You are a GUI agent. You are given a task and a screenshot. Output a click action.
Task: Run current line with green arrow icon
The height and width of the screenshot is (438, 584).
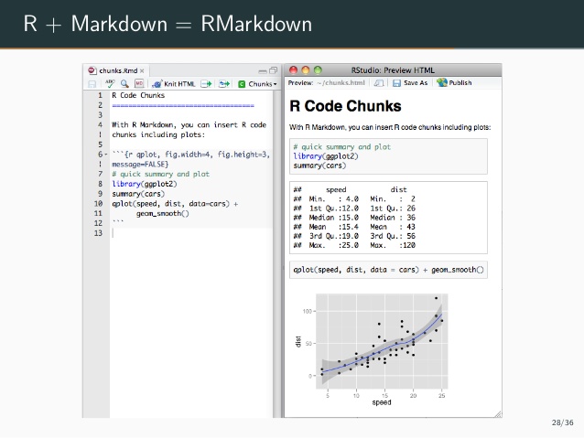point(206,84)
